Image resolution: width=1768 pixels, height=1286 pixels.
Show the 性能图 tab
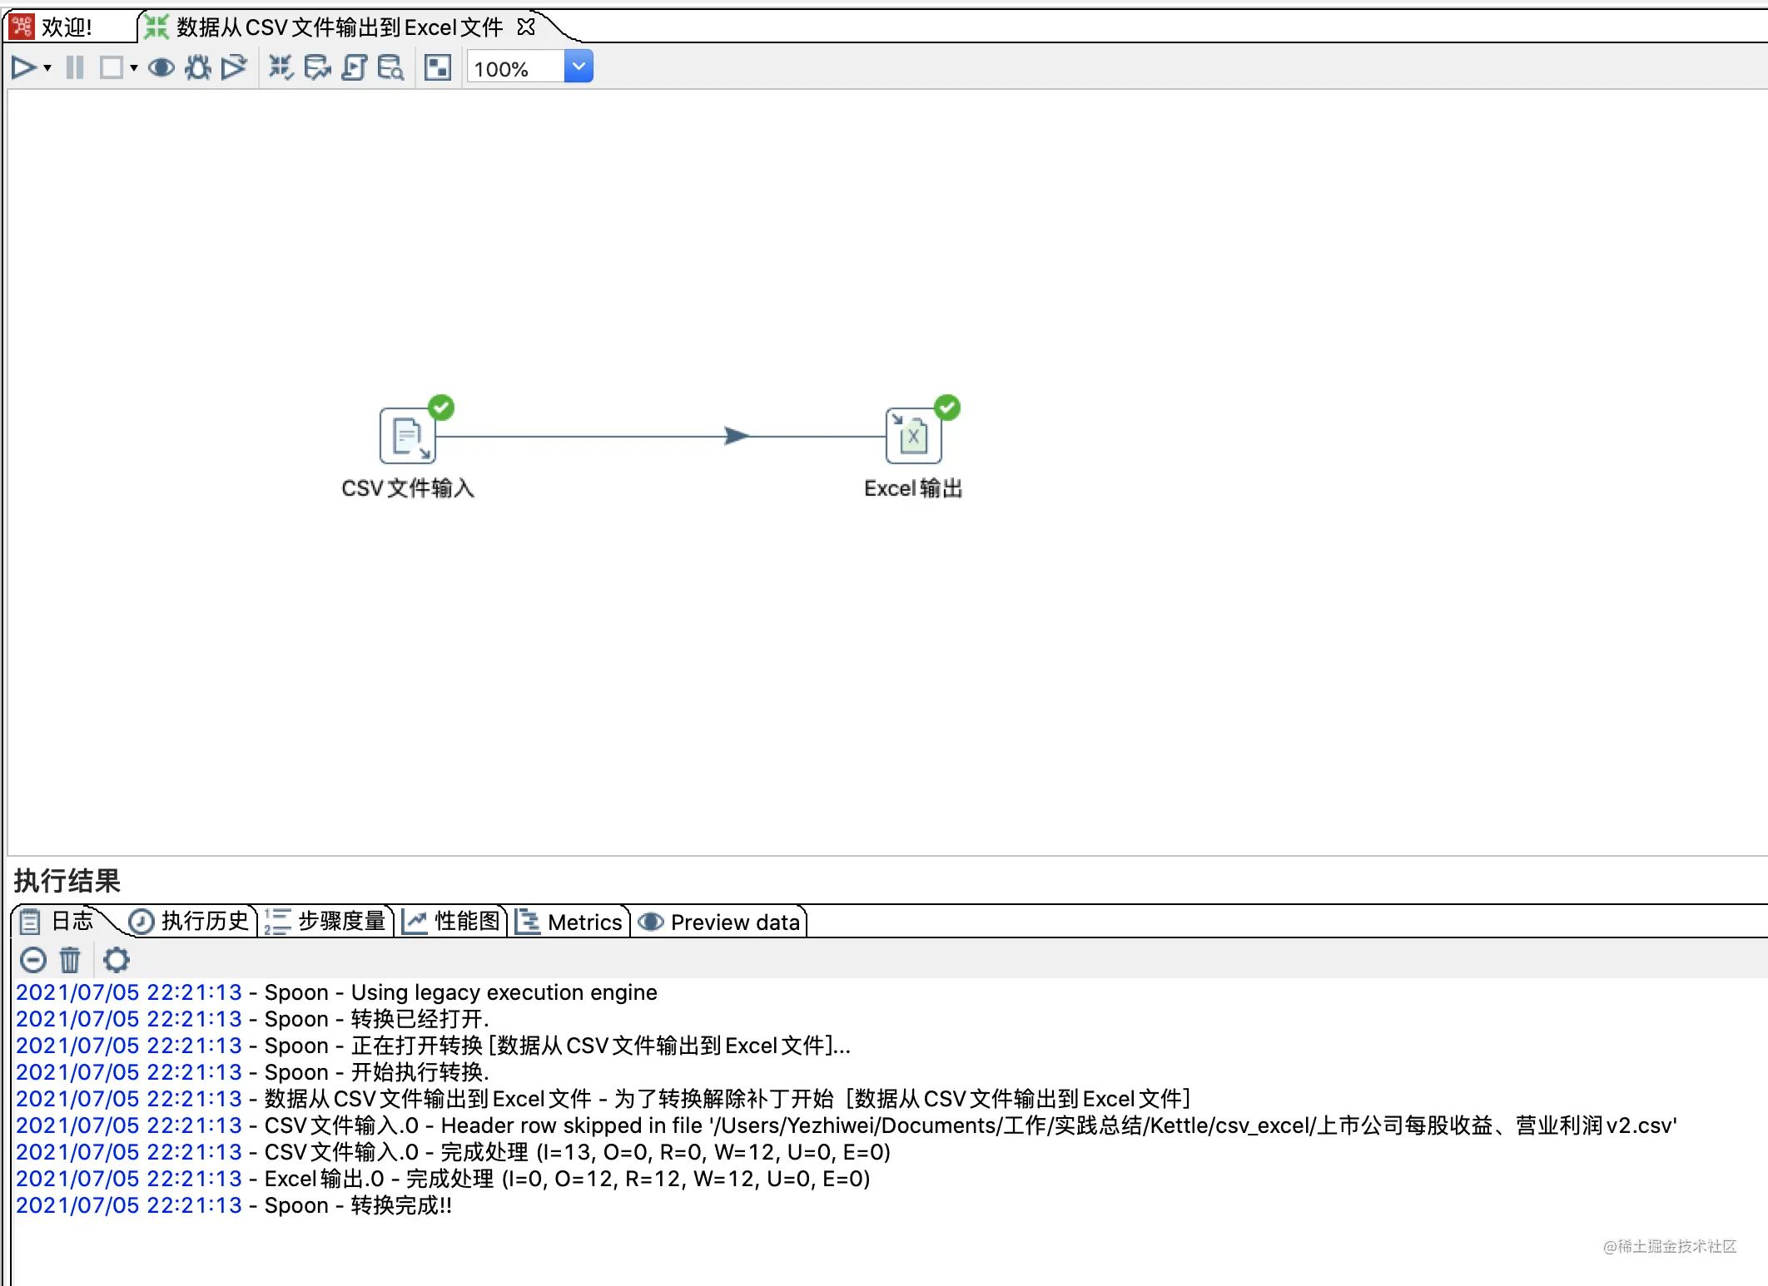tap(452, 922)
